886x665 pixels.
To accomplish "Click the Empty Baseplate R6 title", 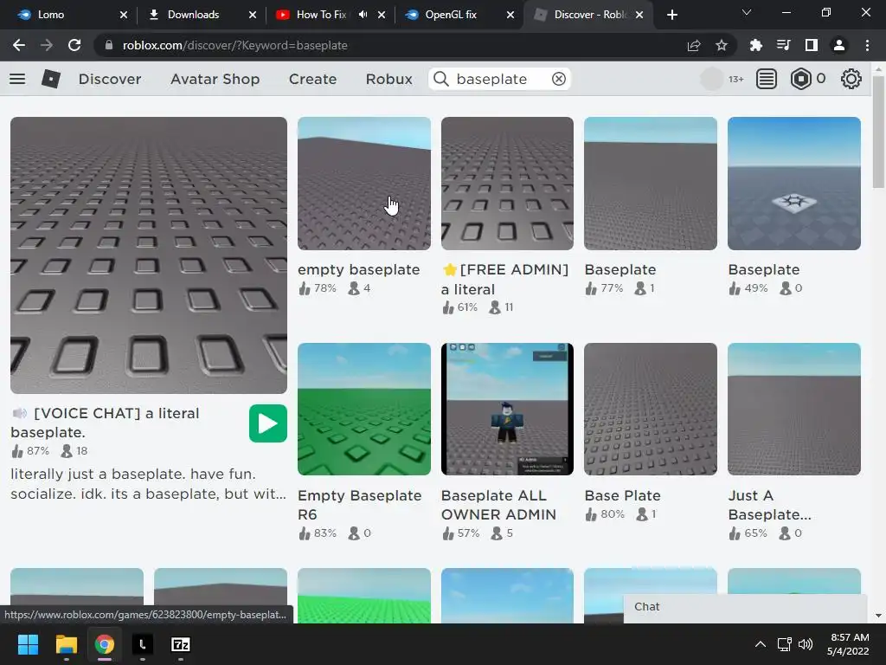I will pyautogui.click(x=359, y=505).
